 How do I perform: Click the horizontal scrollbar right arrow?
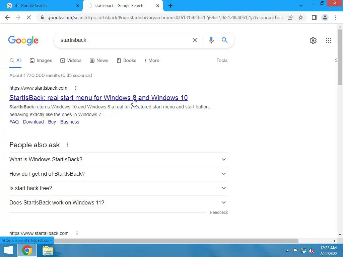pos(335,241)
